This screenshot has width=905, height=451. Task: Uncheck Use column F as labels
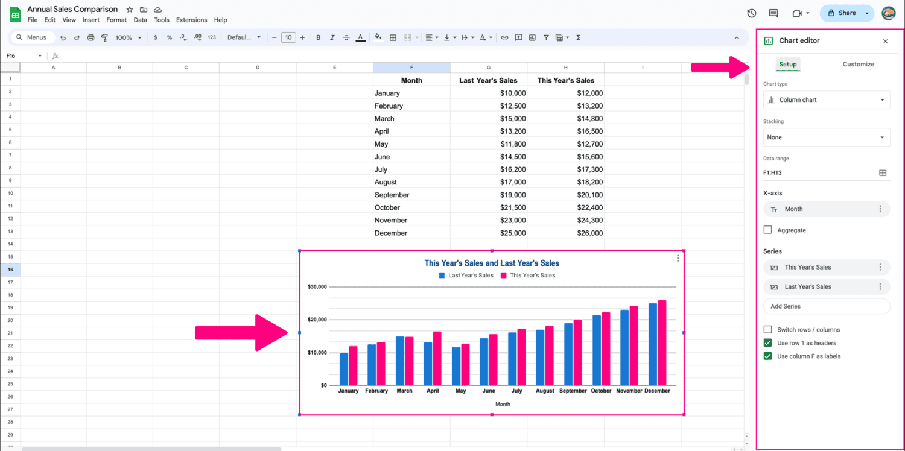coord(767,356)
